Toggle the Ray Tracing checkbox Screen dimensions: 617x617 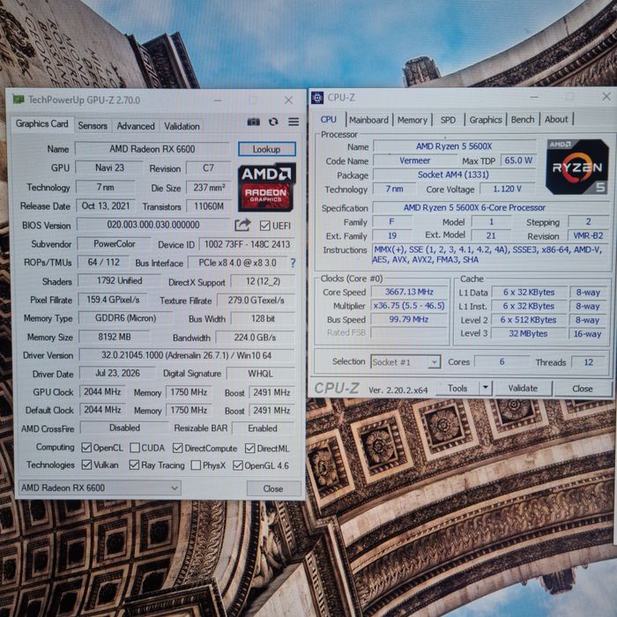[x=134, y=465]
